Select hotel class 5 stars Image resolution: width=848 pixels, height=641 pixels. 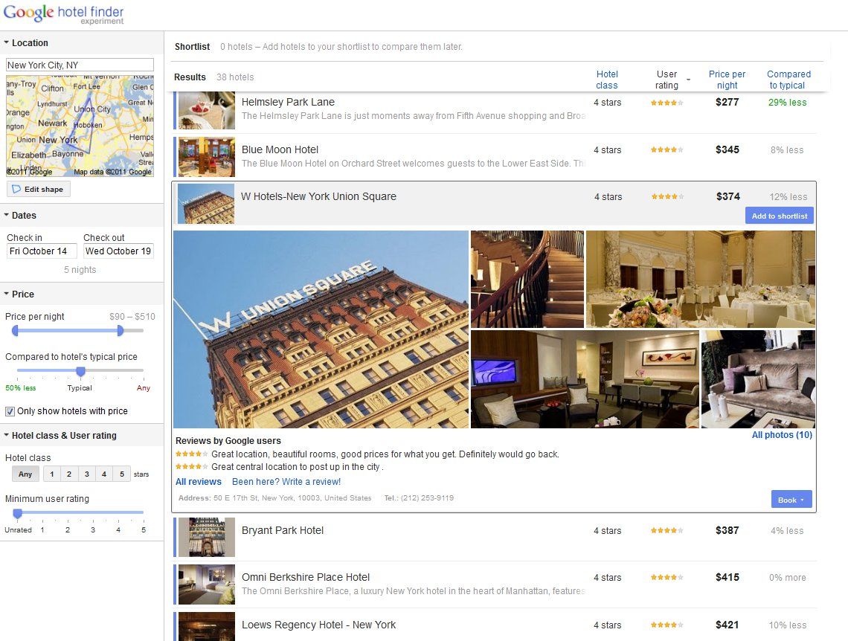pos(122,474)
